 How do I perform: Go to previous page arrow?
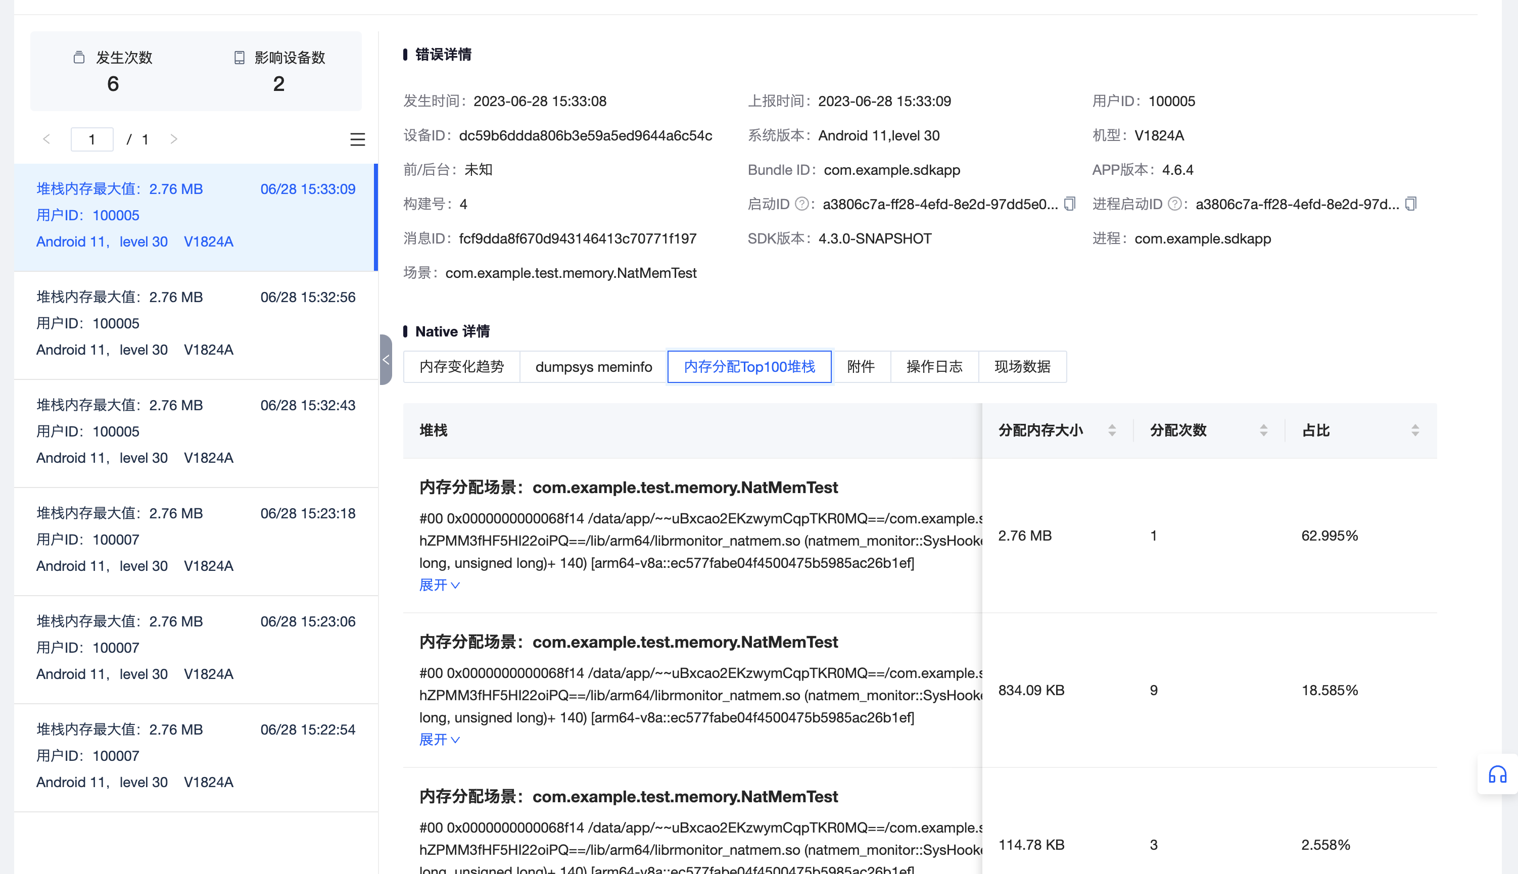click(x=46, y=139)
